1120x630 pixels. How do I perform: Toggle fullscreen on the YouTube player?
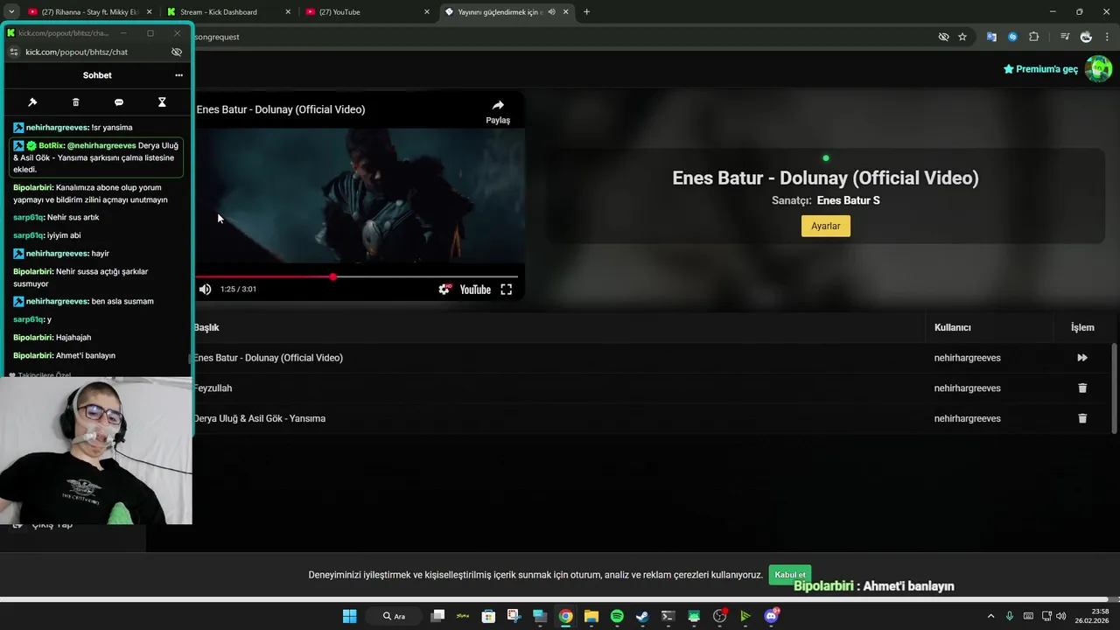coord(507,290)
